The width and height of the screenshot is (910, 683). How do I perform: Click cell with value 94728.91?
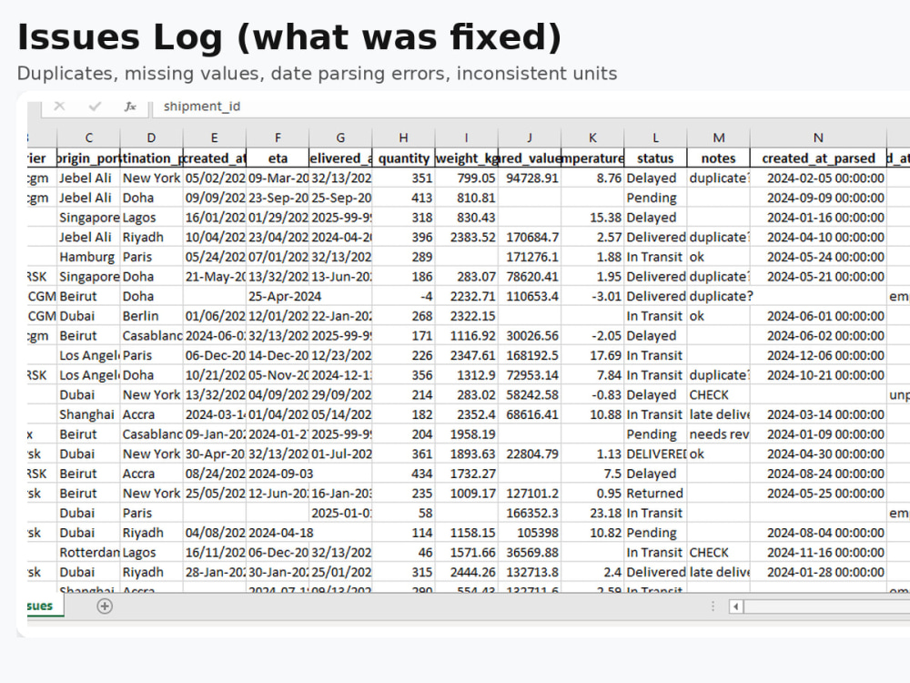click(530, 178)
